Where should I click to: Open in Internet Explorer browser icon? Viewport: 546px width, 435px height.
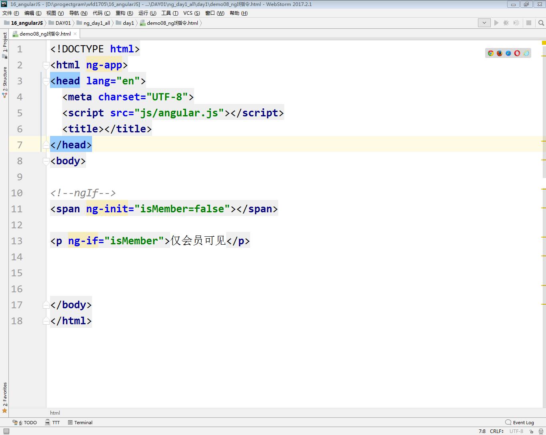tap(526, 53)
